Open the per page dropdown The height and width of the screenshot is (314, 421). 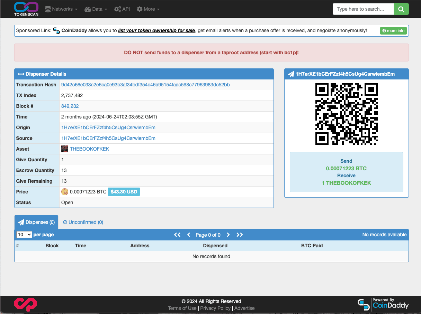tap(24, 235)
